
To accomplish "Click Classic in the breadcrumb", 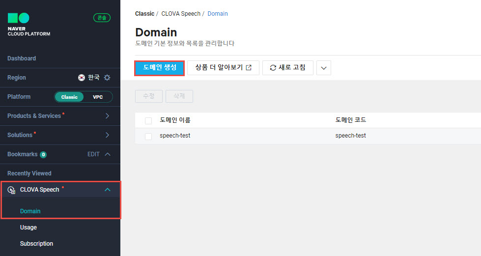I will click(144, 14).
